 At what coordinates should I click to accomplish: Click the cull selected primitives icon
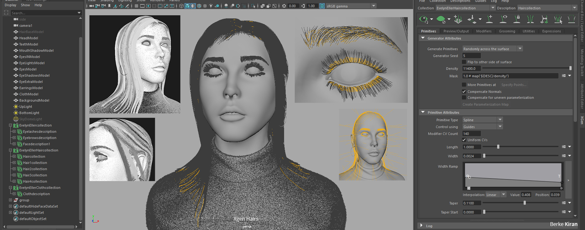point(572,19)
